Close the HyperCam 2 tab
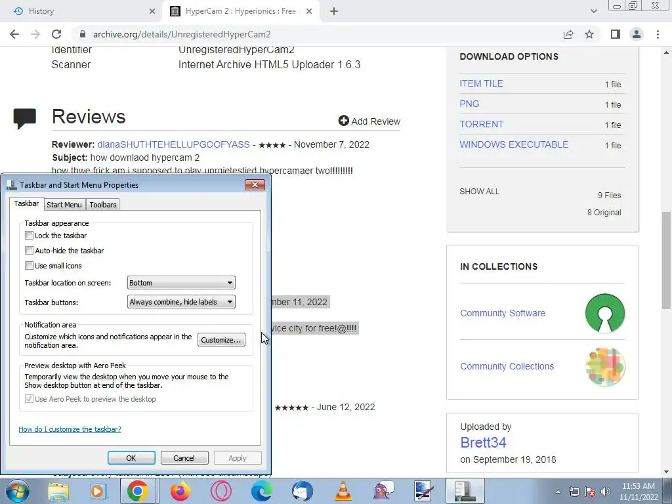 coord(309,11)
